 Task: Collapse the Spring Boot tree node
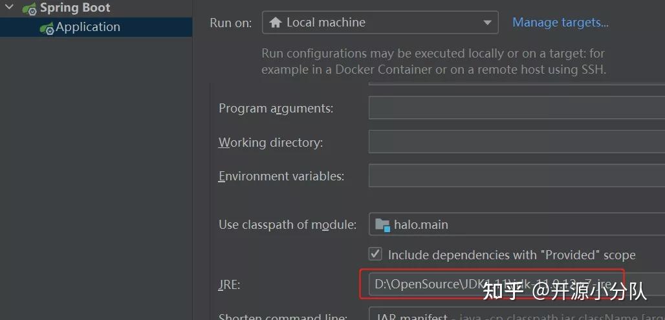pos(9,7)
